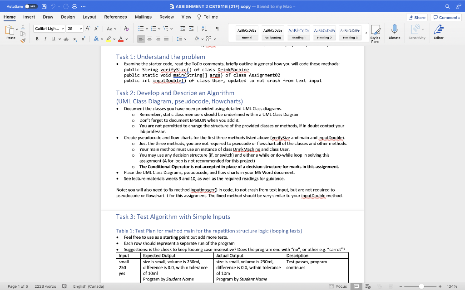Align text to the right
Screen dimensions: 465x290
158,39
